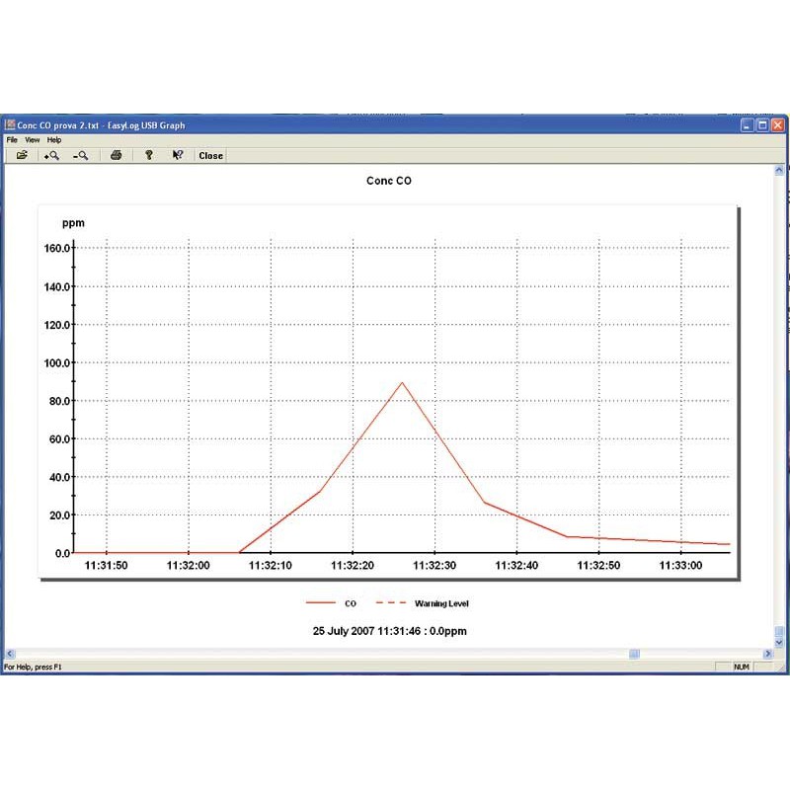Open the File menu
Viewport: 790px width, 790px height.
[x=12, y=140]
